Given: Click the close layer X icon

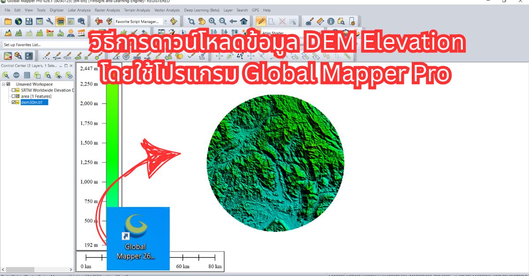Looking at the screenshot, I should click(69, 75).
